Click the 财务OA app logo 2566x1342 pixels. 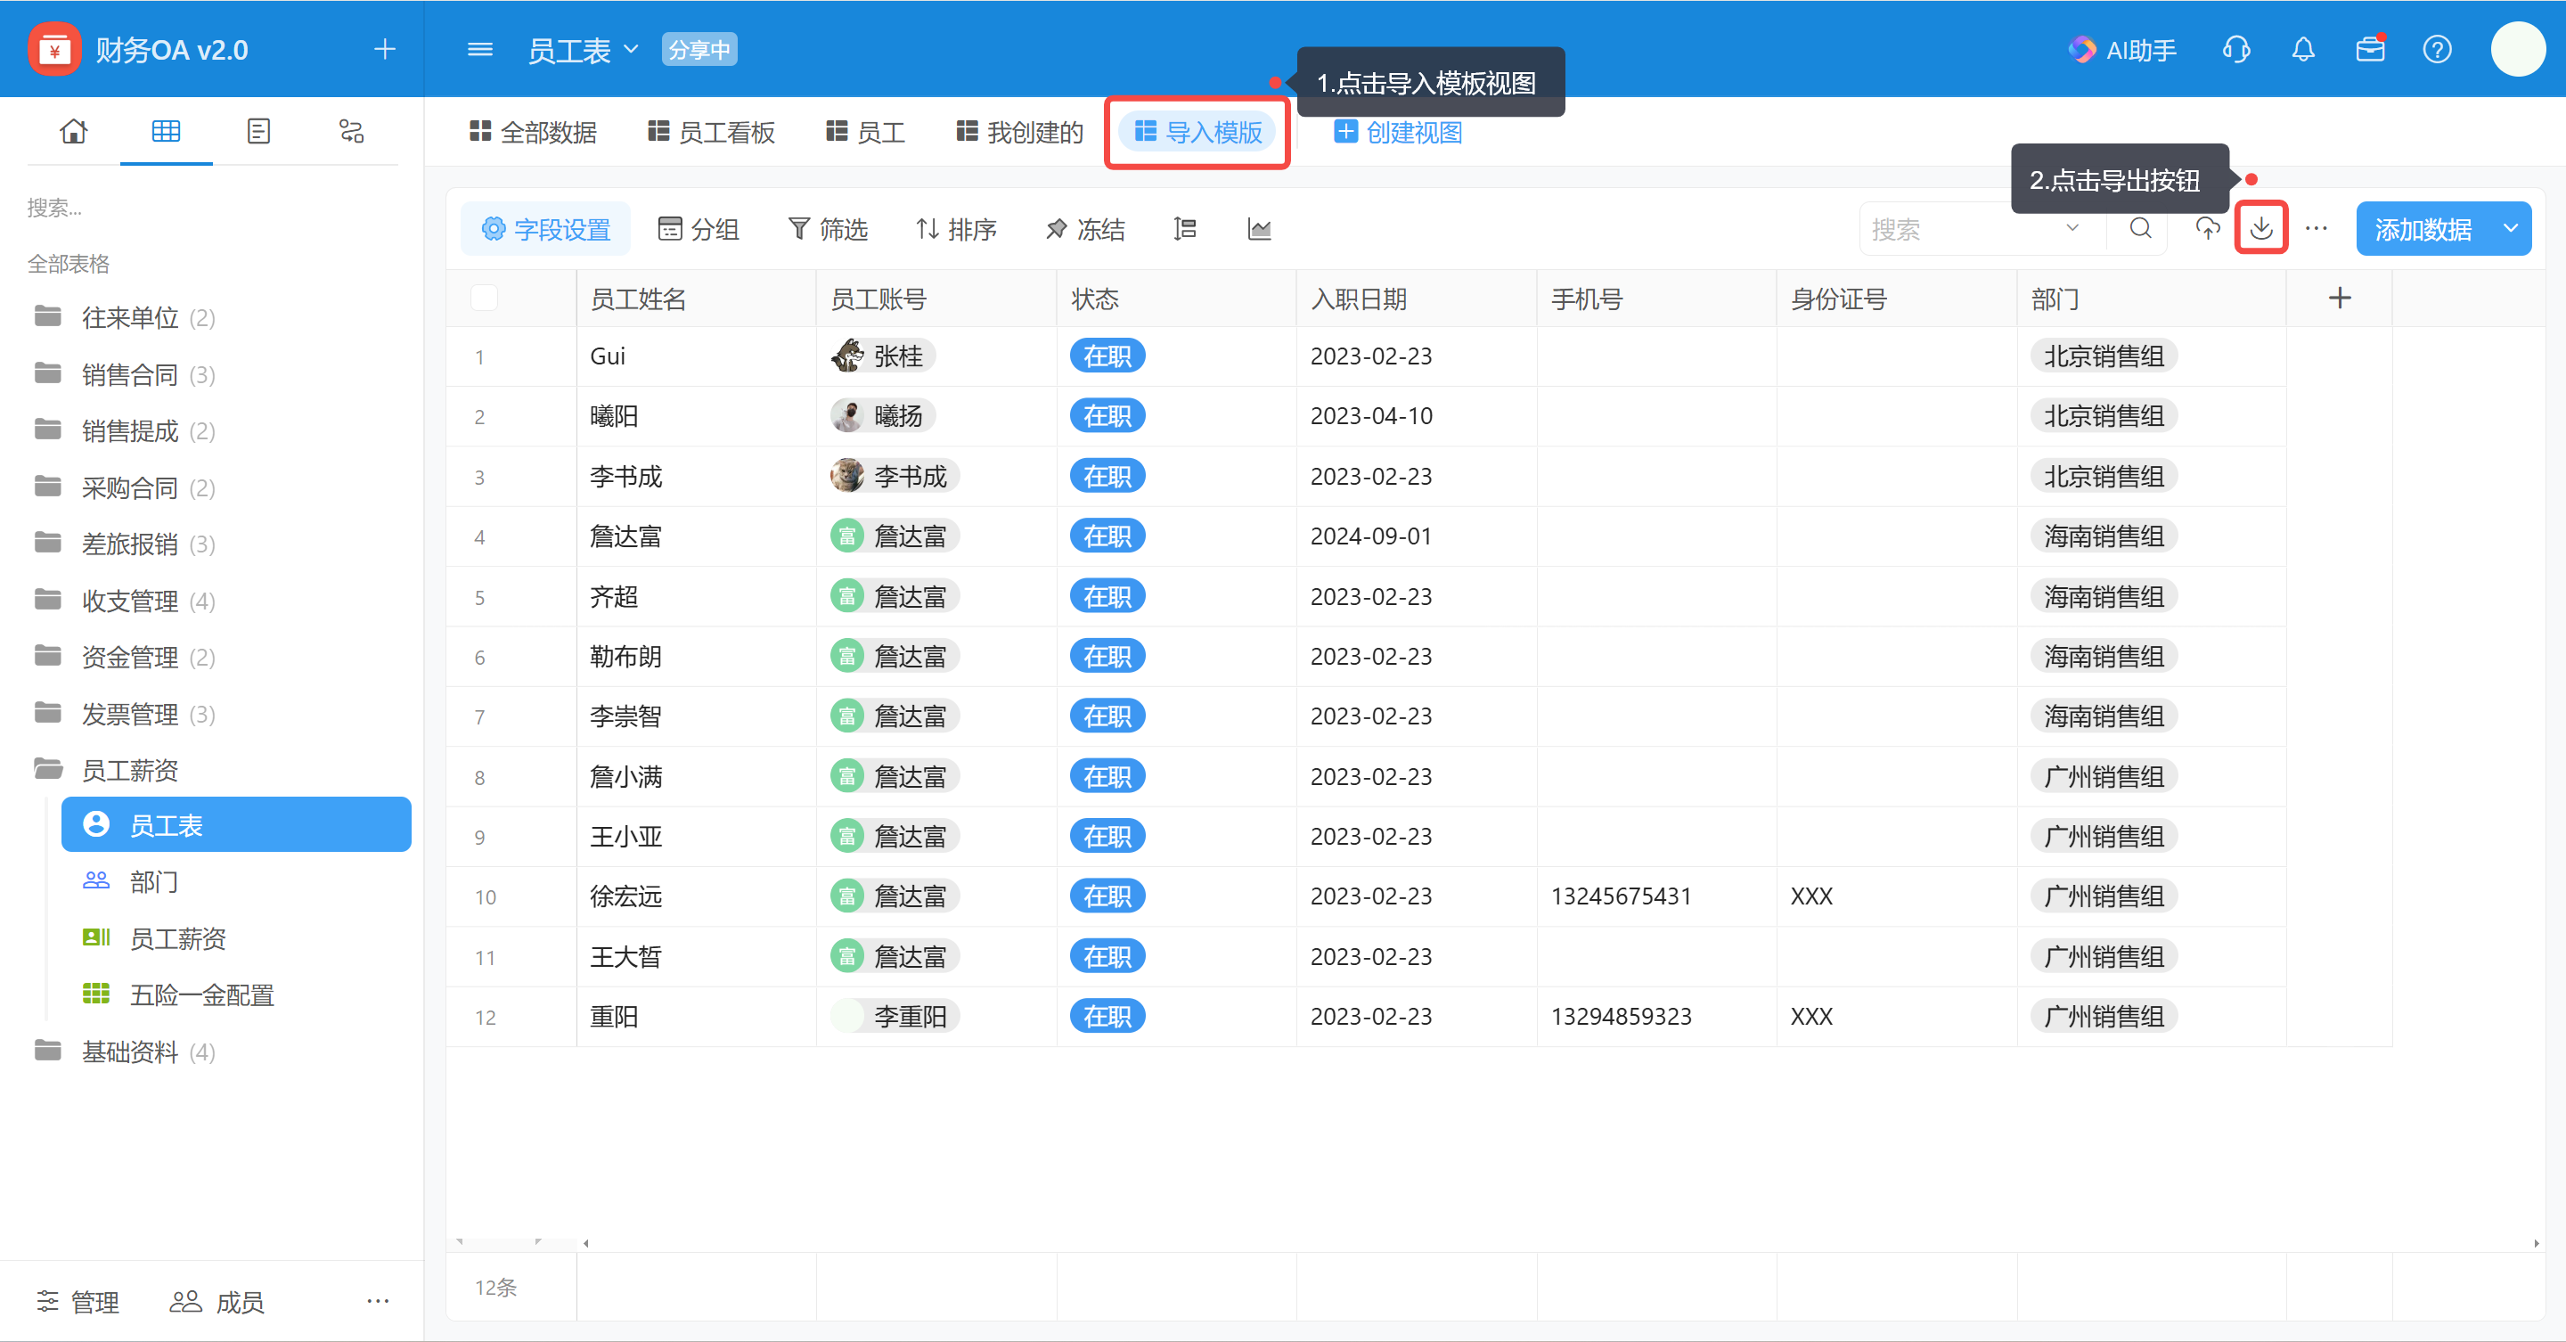(53, 49)
